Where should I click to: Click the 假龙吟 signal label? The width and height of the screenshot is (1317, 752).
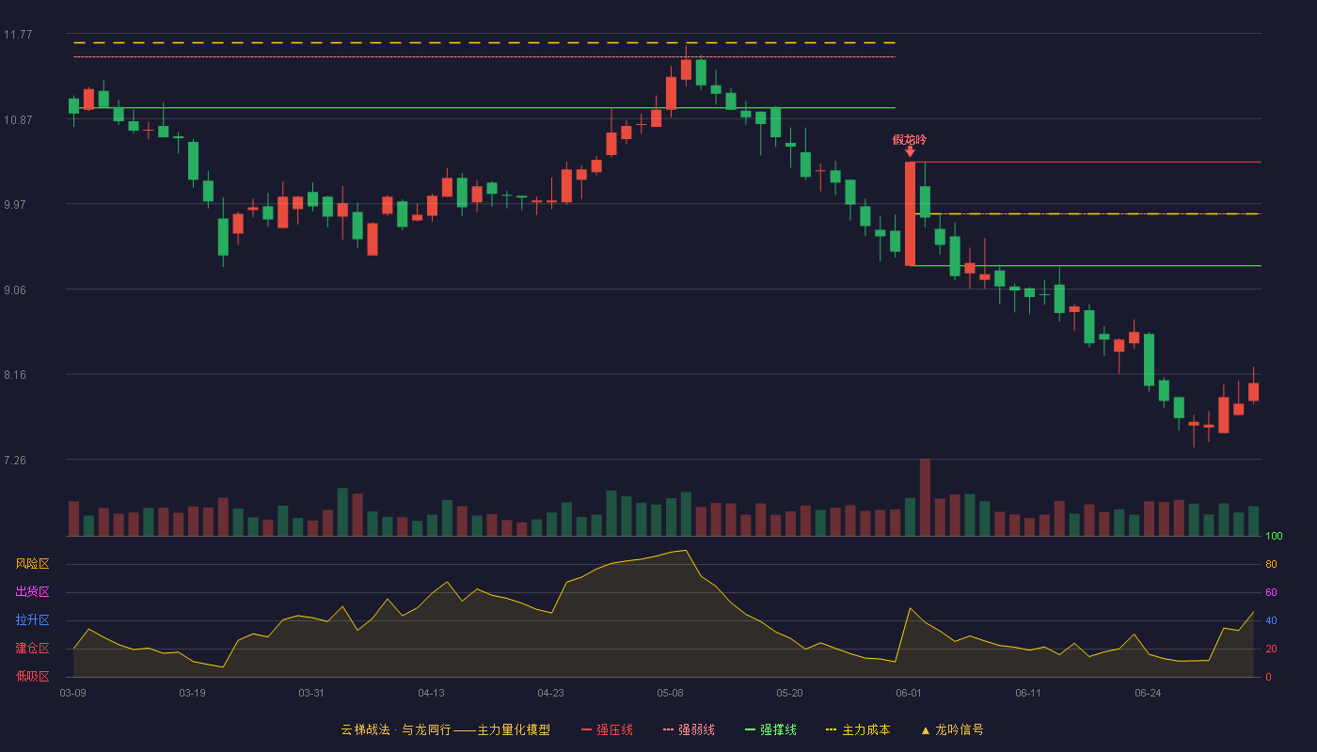[x=910, y=139]
